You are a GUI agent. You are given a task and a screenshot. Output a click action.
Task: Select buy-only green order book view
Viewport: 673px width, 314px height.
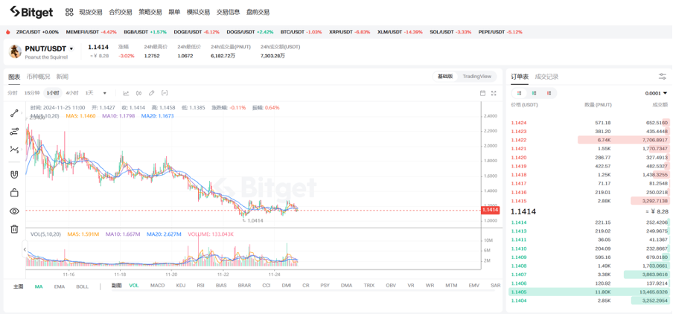(534, 93)
